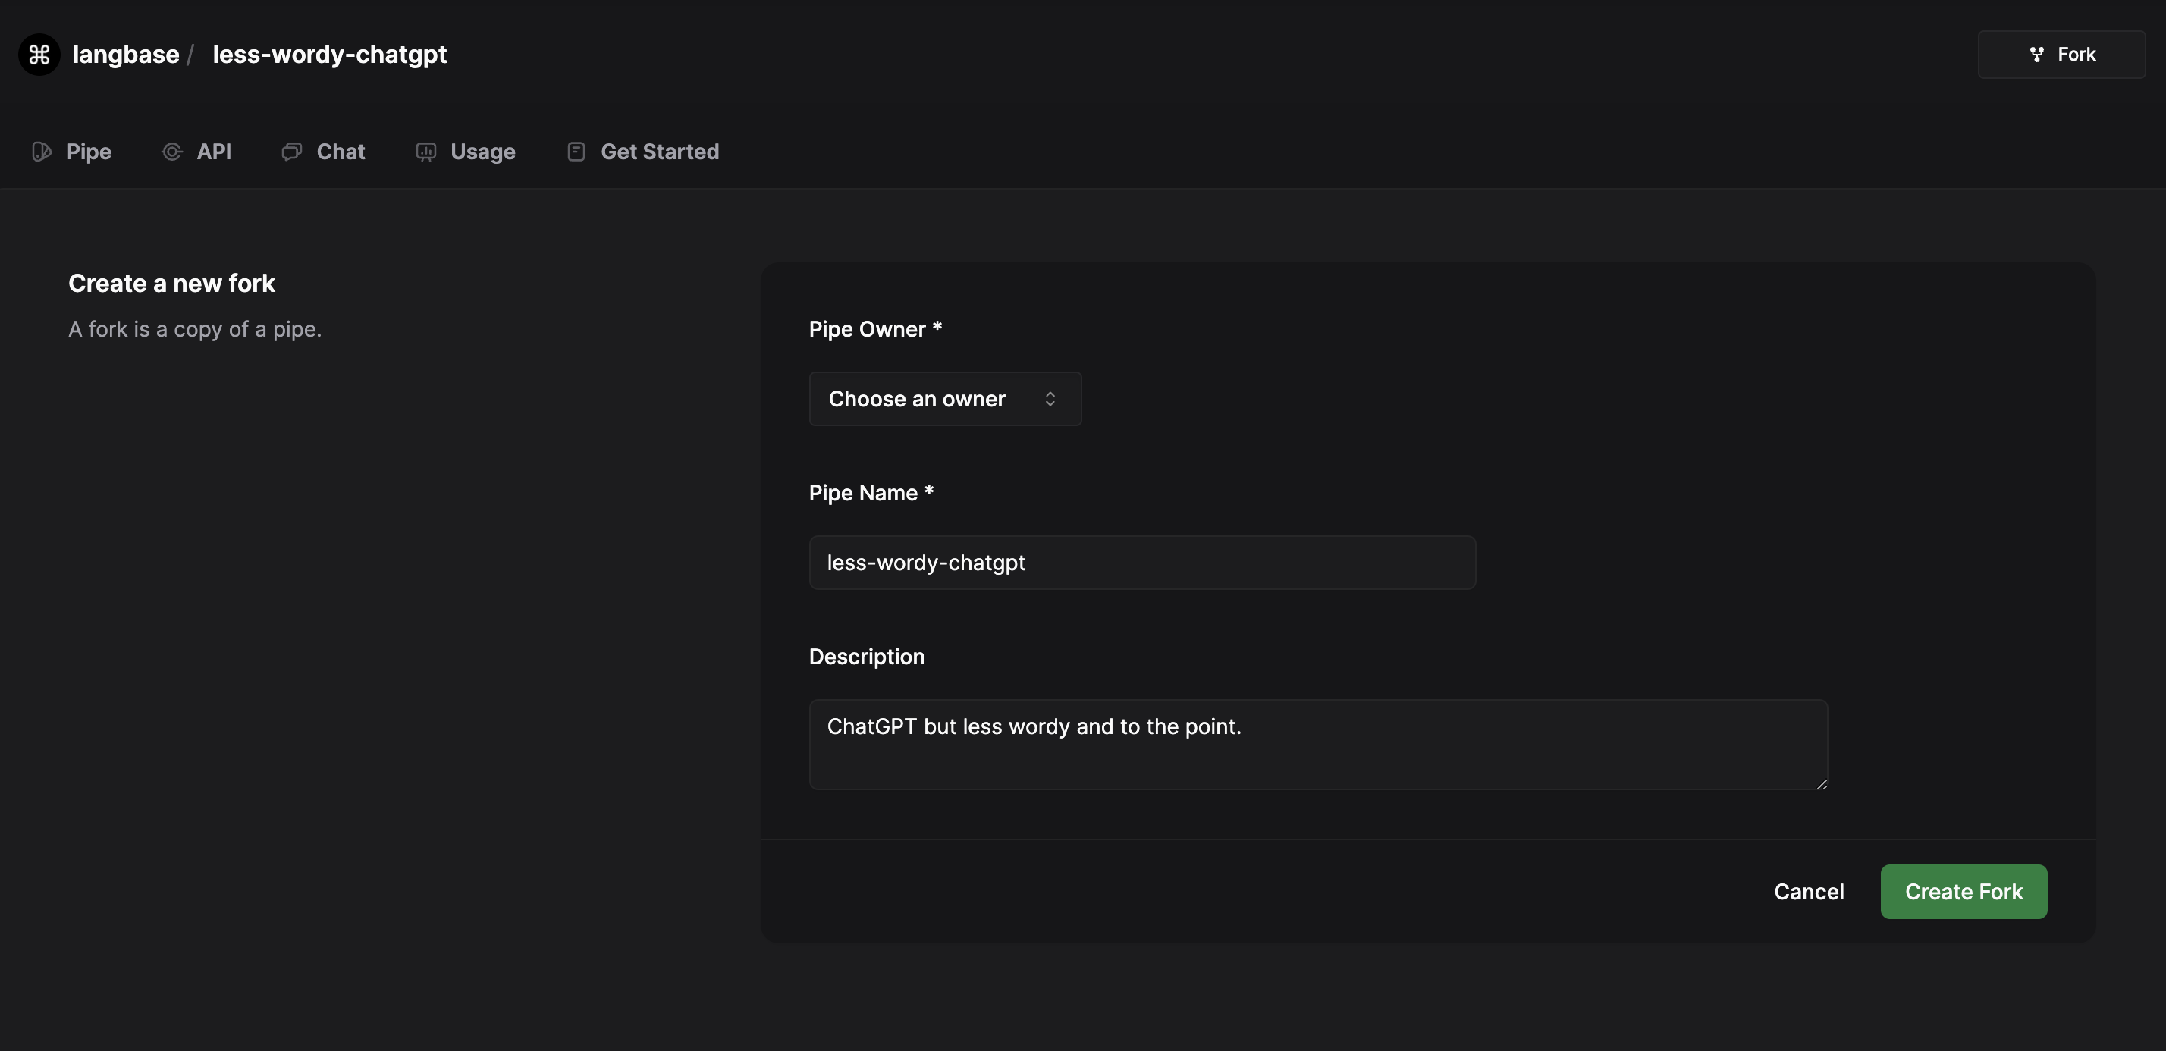2166x1051 pixels.
Task: Focus the Pipe Name input field
Action: pyautogui.click(x=1142, y=563)
